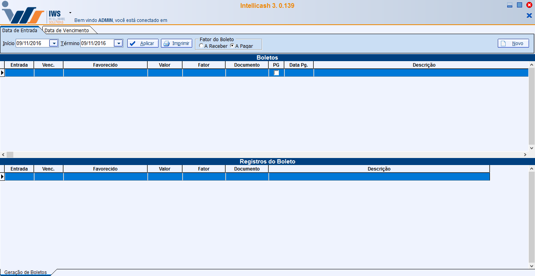
Task: Click Boletos grid vertical scrollbar down arrow
Action: [531, 148]
